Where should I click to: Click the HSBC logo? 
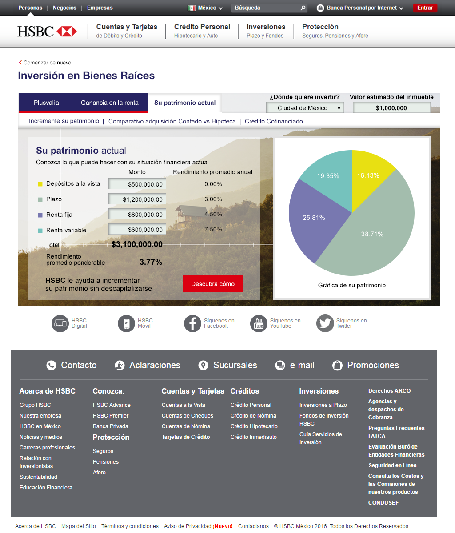click(47, 31)
